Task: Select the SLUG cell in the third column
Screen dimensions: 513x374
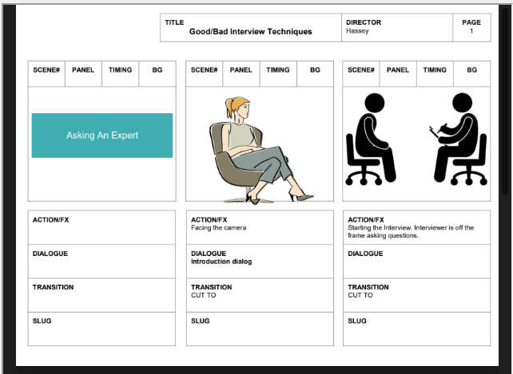Action: [416, 329]
